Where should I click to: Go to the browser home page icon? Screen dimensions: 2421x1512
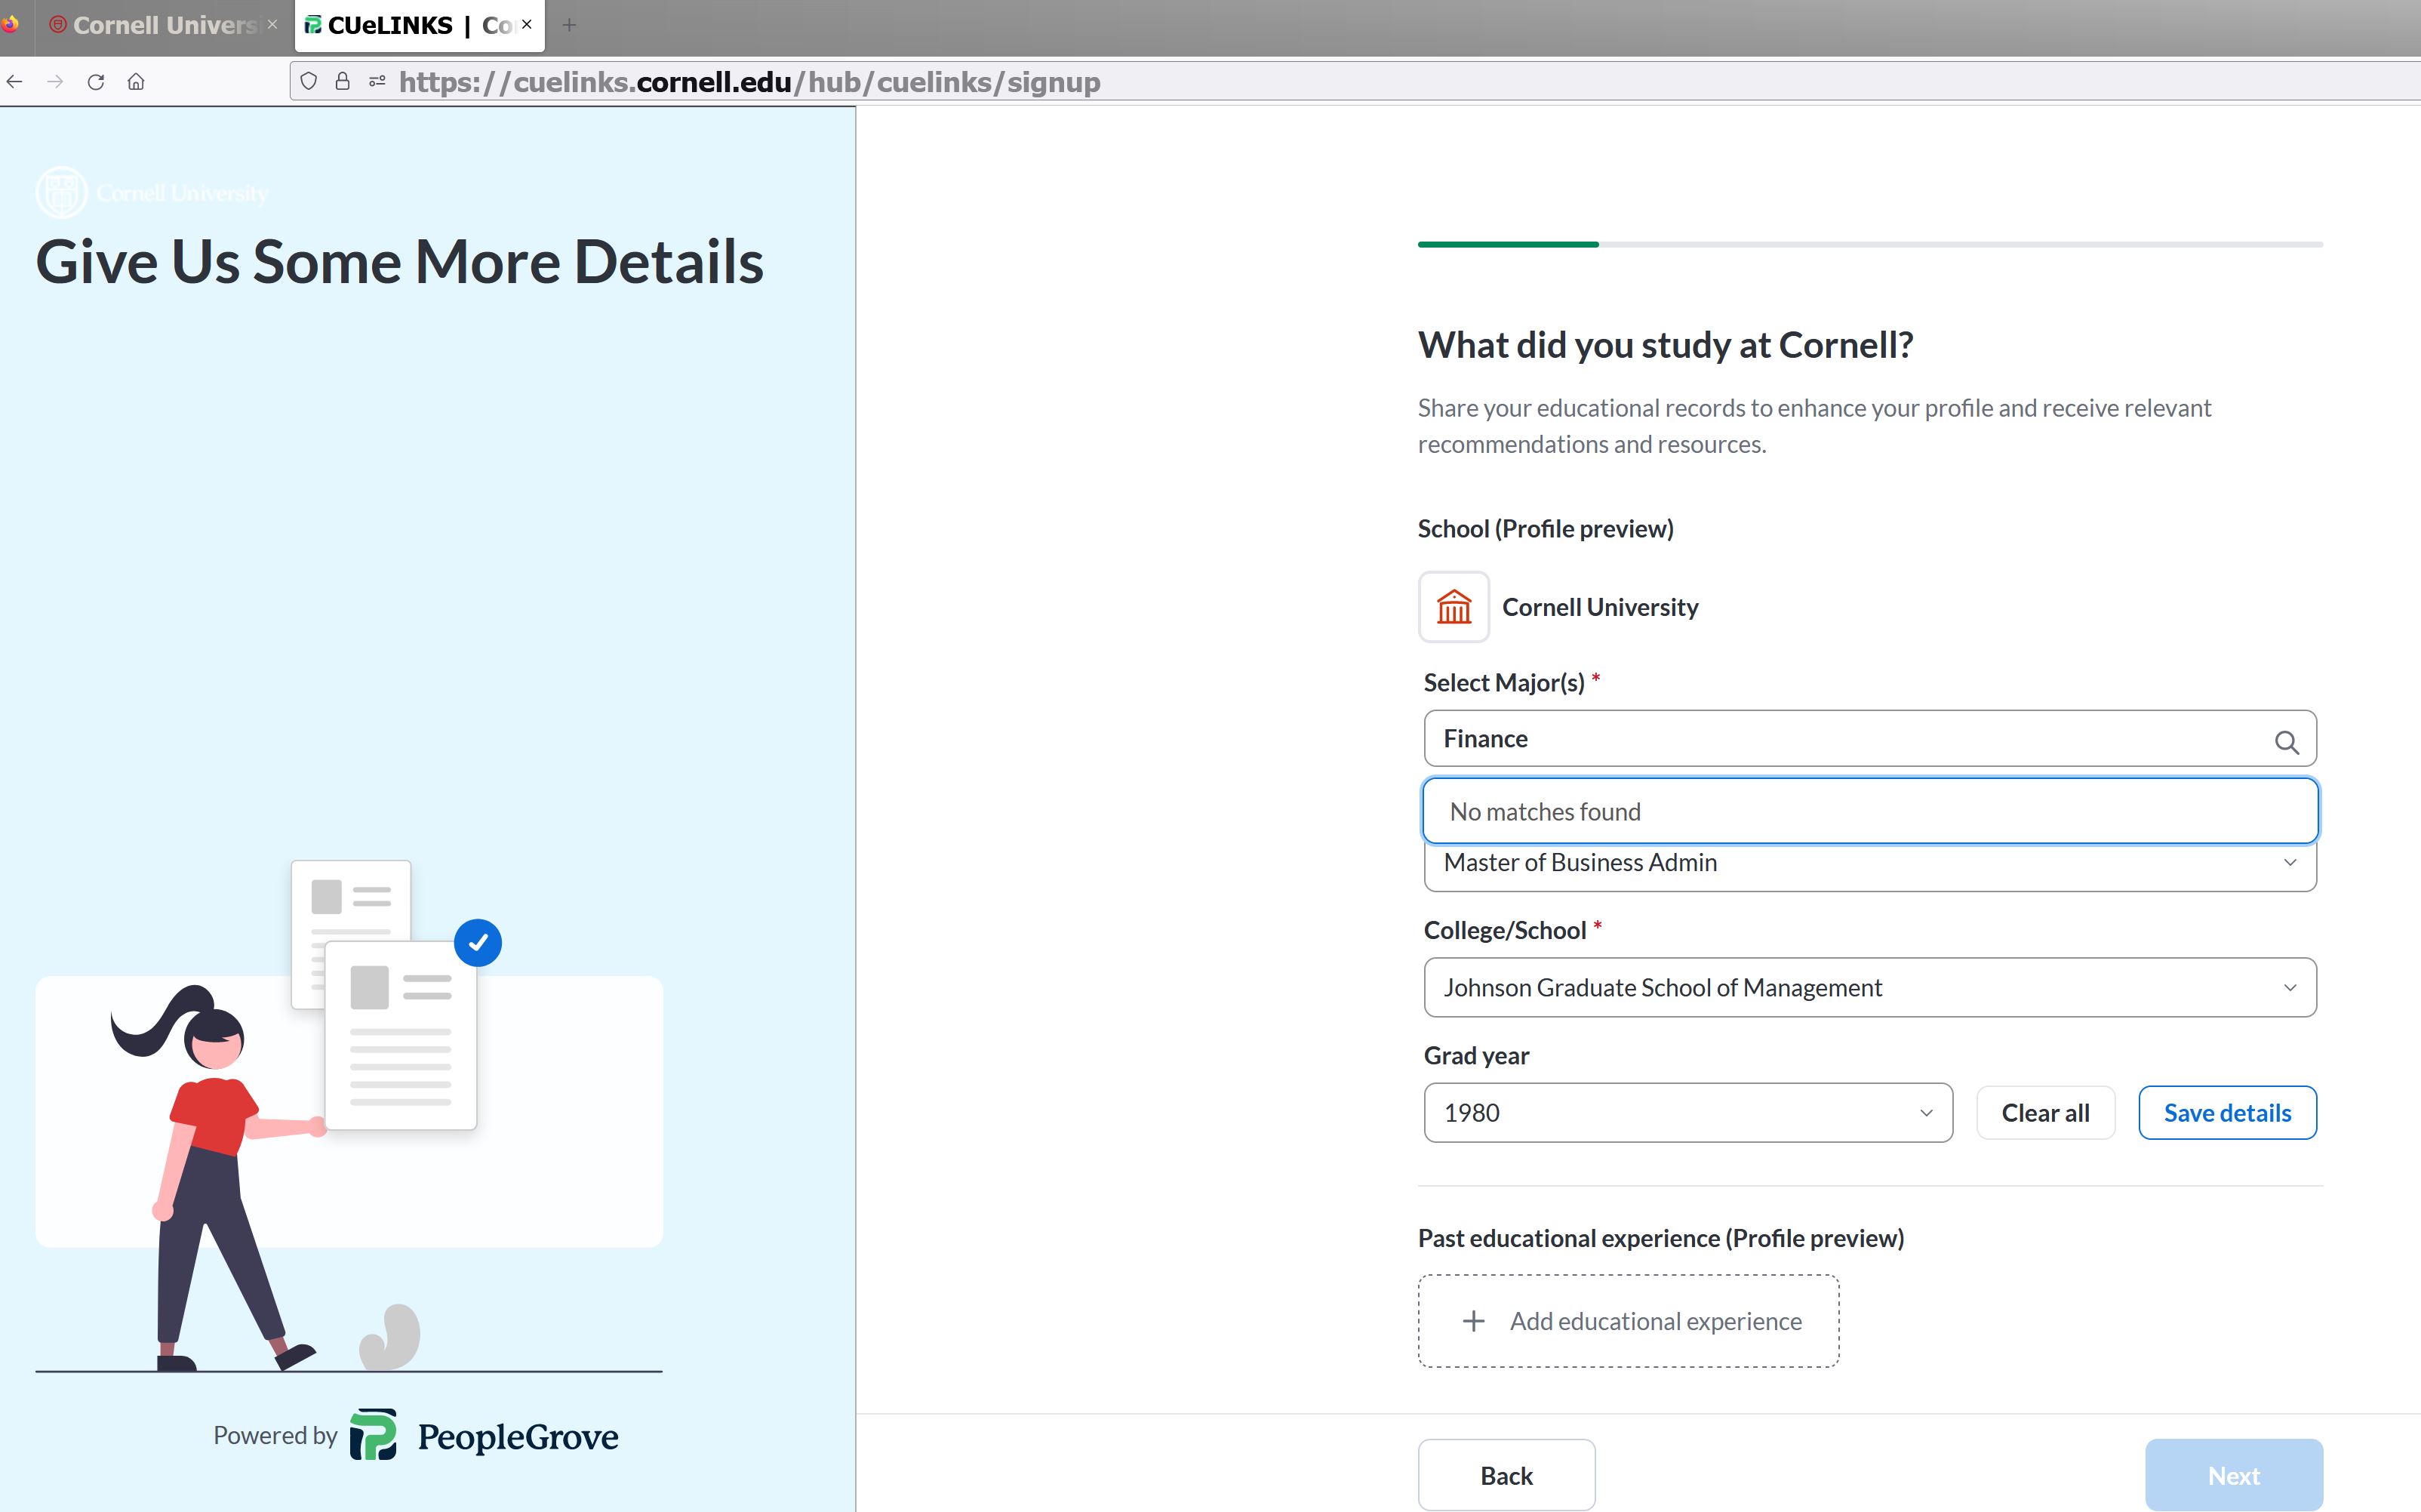[136, 82]
